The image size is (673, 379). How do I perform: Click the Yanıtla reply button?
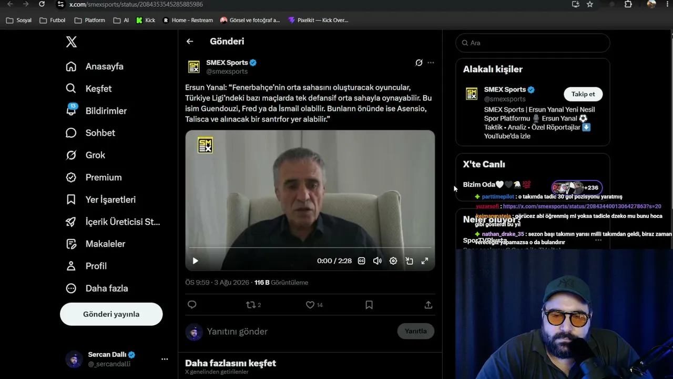tap(416, 331)
